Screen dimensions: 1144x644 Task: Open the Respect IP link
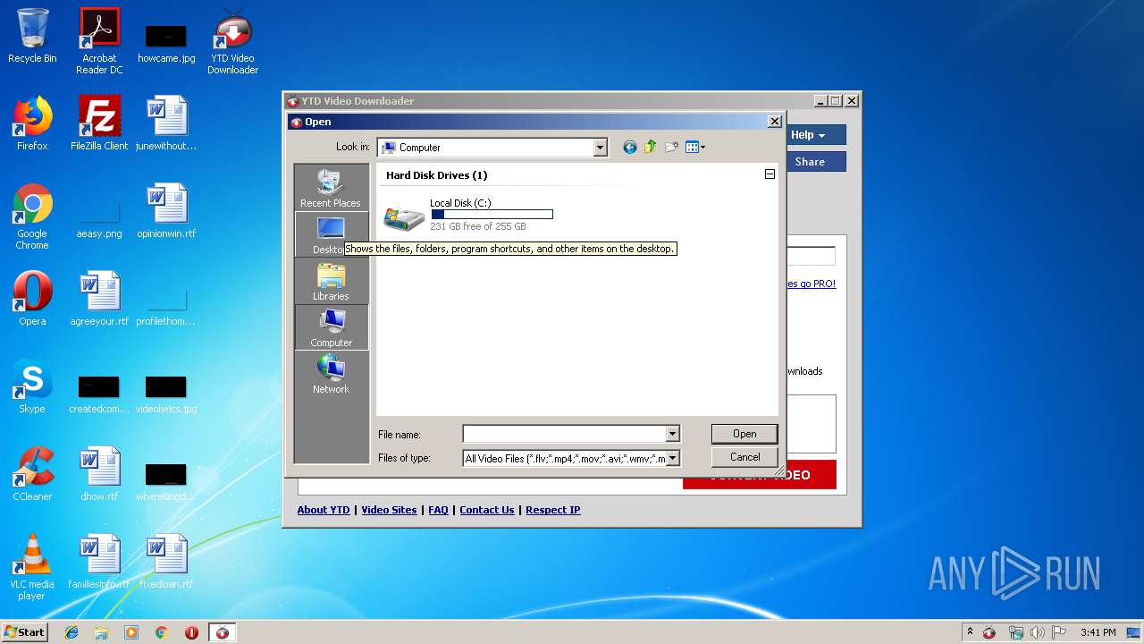[553, 510]
